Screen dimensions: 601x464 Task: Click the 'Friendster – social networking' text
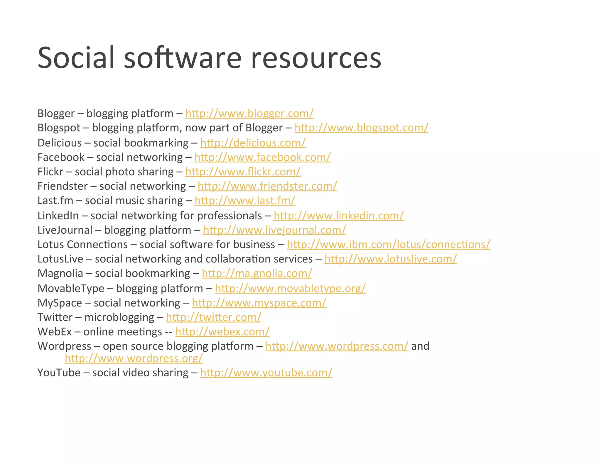click(x=112, y=186)
